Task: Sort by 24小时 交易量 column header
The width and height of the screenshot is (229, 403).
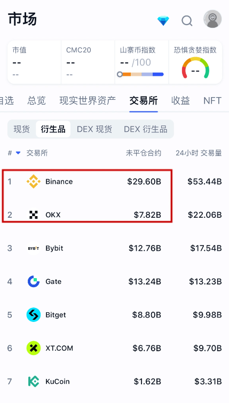Action: [199, 153]
